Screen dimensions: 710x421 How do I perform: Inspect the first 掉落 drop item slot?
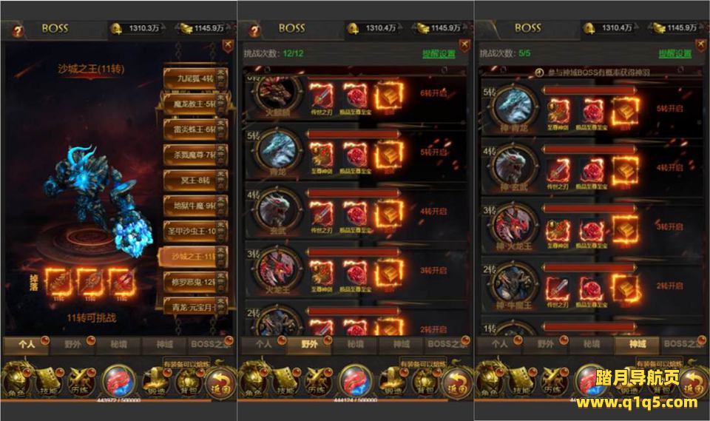pos(58,283)
